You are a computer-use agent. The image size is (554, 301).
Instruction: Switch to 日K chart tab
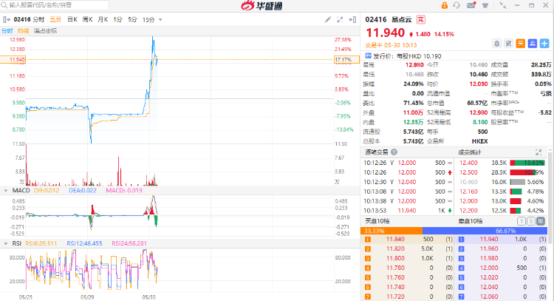[x=72, y=19]
